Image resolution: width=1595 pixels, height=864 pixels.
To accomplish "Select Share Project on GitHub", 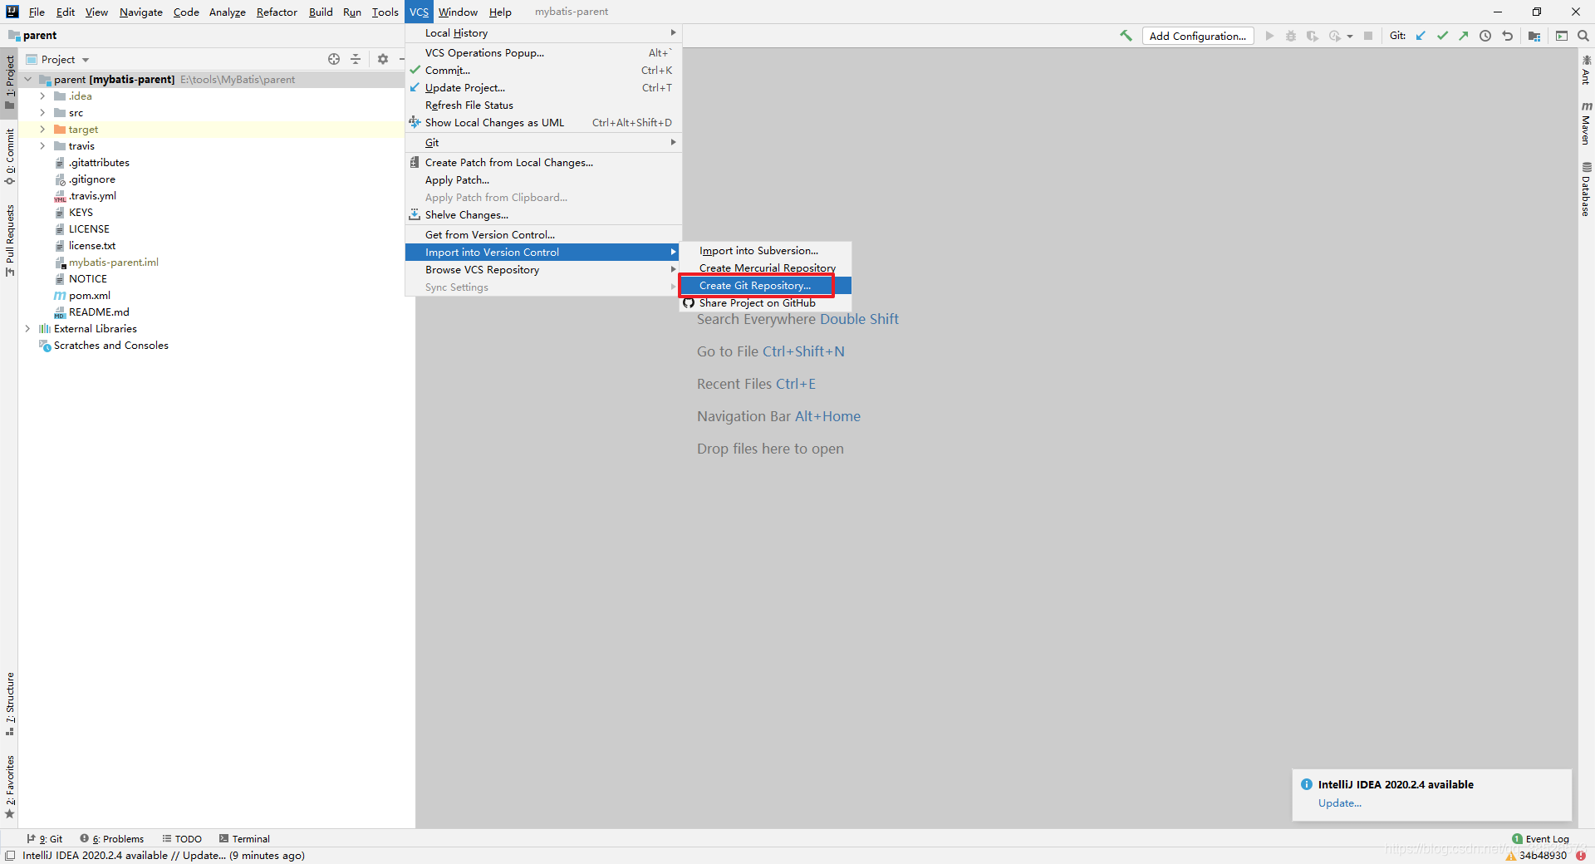I will [x=765, y=303].
